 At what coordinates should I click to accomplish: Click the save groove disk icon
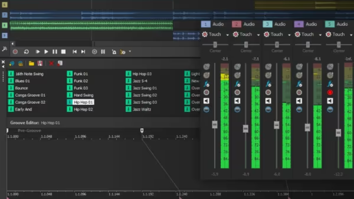click(40, 63)
